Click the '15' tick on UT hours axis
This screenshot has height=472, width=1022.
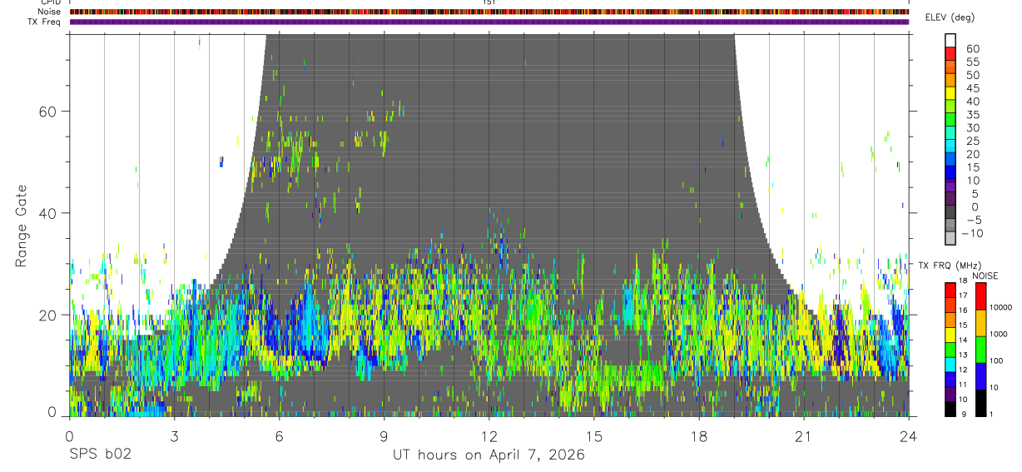click(593, 436)
